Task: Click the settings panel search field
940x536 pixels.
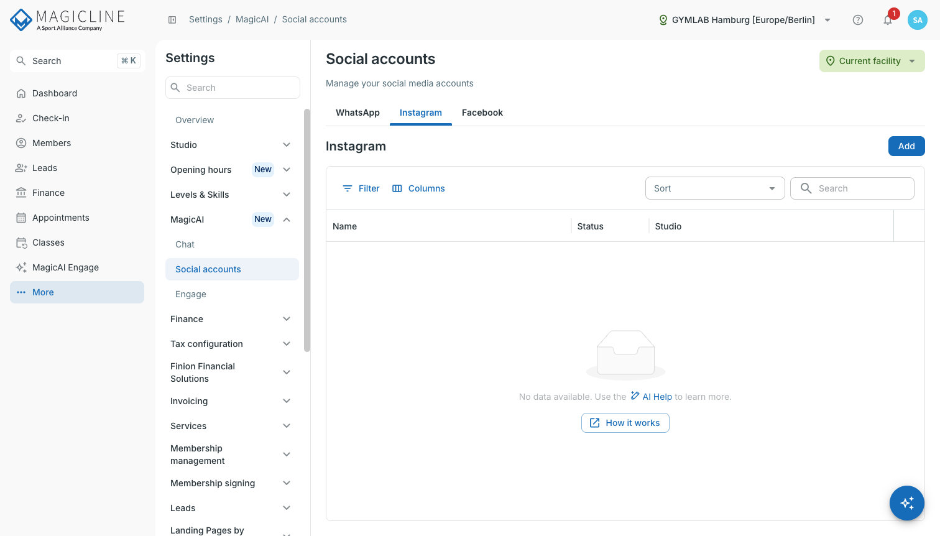Action: (x=233, y=88)
